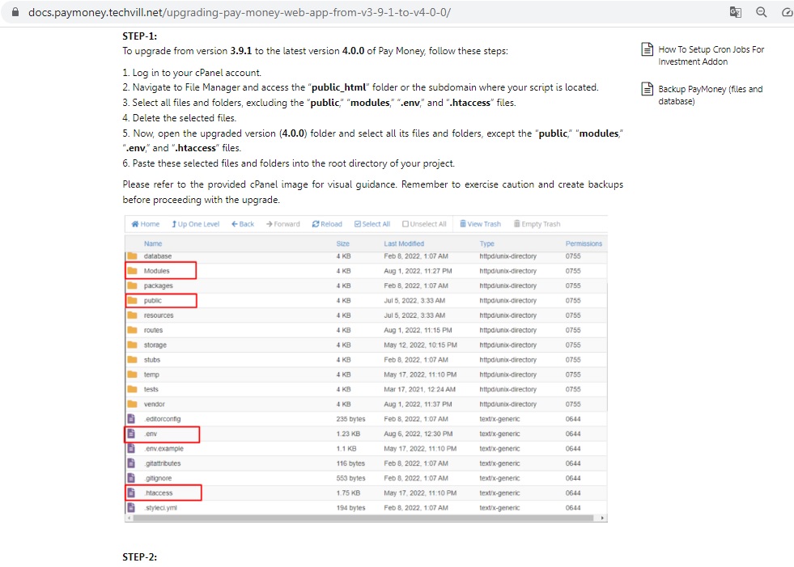
Task: Click date "Aug 1, 2022, 11:37 PM"
Action: tap(418, 404)
